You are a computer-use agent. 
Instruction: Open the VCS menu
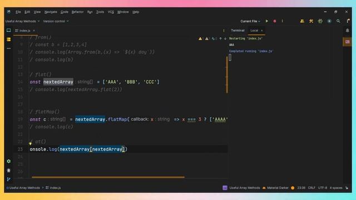pyautogui.click(x=111, y=12)
